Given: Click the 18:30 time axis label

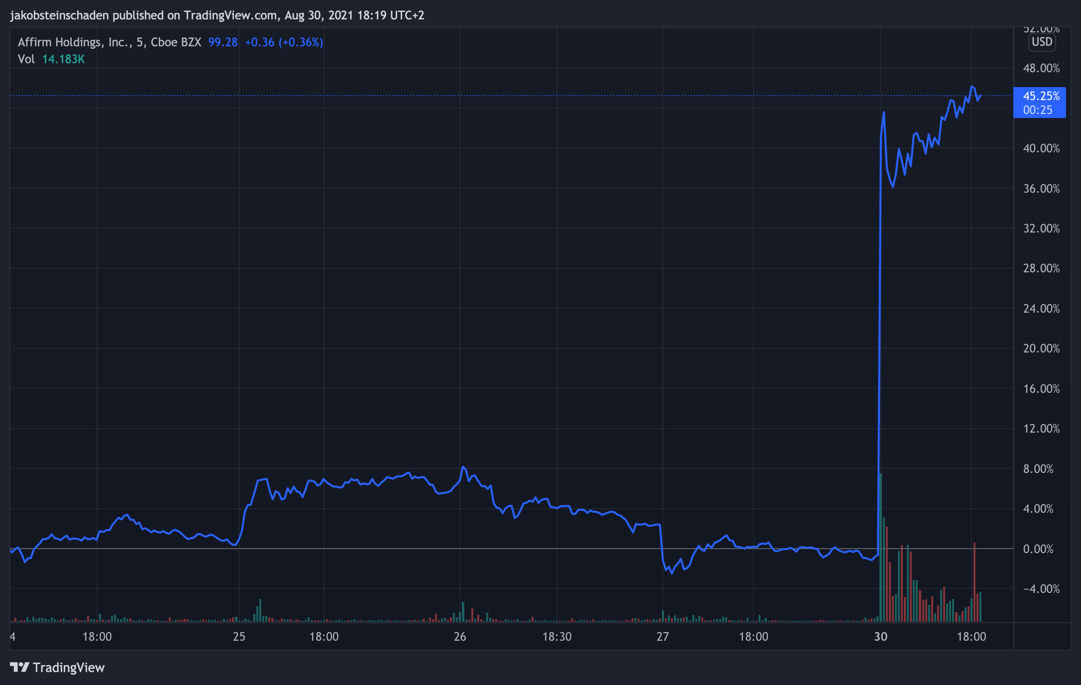Looking at the screenshot, I should click(557, 637).
